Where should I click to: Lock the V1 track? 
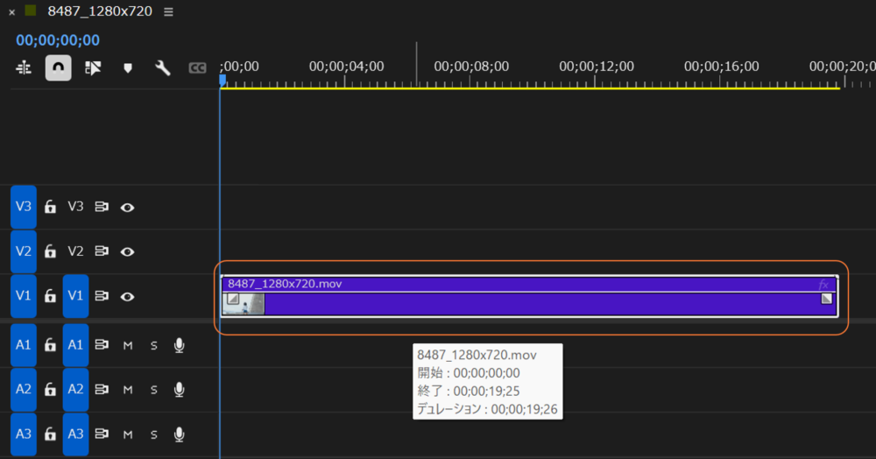coord(50,295)
